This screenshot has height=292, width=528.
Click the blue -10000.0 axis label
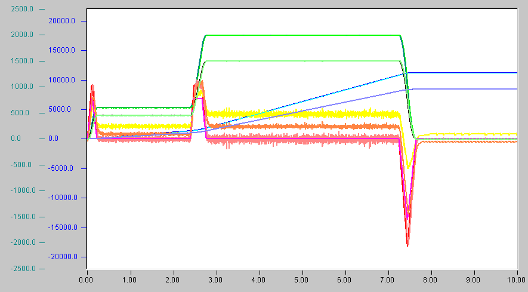point(63,198)
